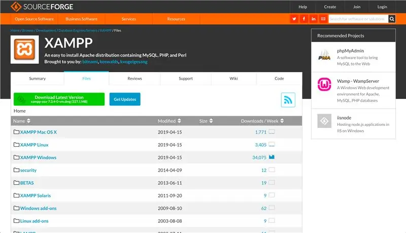This screenshot has height=233, width=406.
Task: Open the Business Software menu
Action: point(81,19)
